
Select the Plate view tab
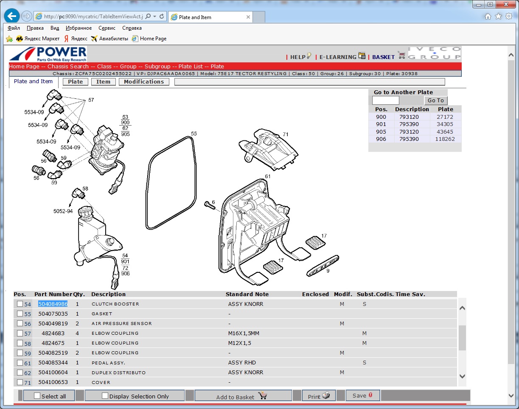point(76,82)
